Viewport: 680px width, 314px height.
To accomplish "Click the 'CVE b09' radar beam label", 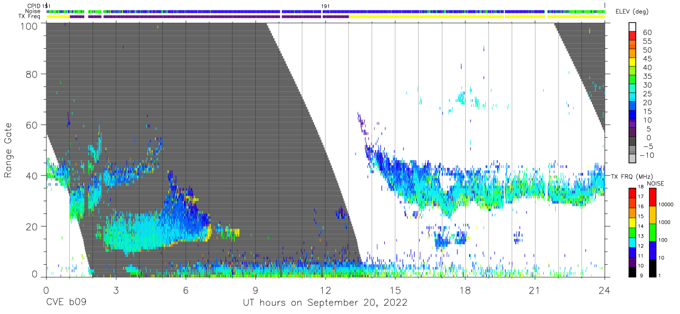I will (65, 303).
